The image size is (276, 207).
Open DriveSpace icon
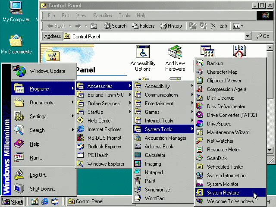[200, 124]
